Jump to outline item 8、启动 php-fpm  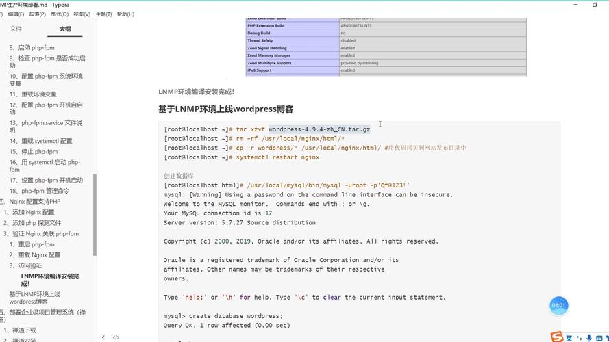point(32,48)
